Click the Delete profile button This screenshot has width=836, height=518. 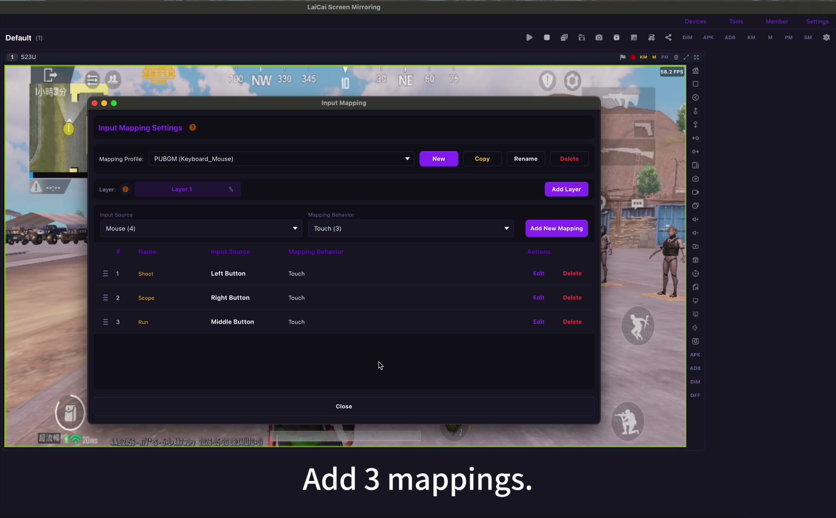569,159
